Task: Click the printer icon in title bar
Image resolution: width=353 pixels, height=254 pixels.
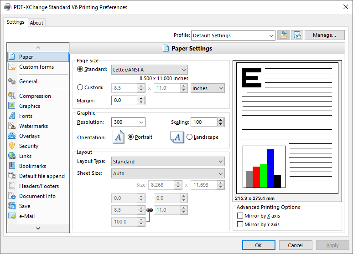Action: point(8,7)
